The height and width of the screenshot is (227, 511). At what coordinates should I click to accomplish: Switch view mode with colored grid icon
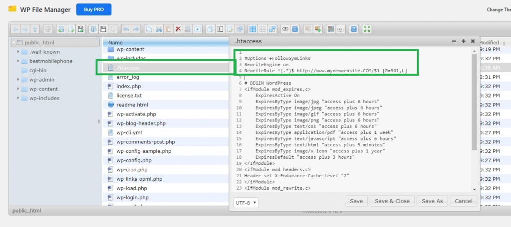click(331, 29)
